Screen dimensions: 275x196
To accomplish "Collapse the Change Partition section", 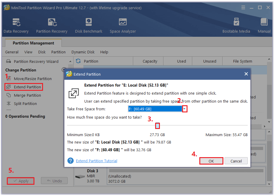I will (64, 70).
